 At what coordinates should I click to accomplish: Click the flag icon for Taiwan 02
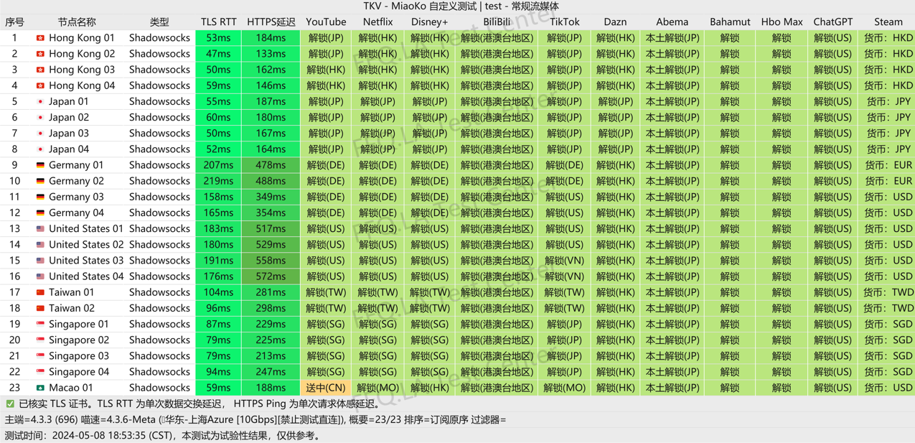point(40,309)
